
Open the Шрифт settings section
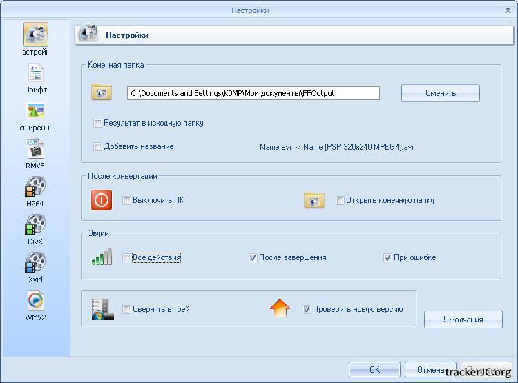coord(35,73)
